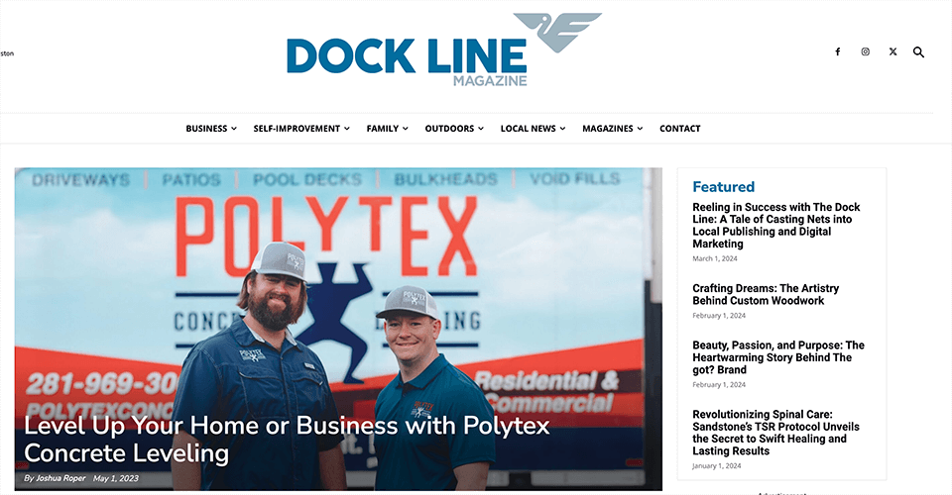Screen dimensions: 952x495
Task: Open the Instagram social icon
Action: pyautogui.click(x=865, y=52)
